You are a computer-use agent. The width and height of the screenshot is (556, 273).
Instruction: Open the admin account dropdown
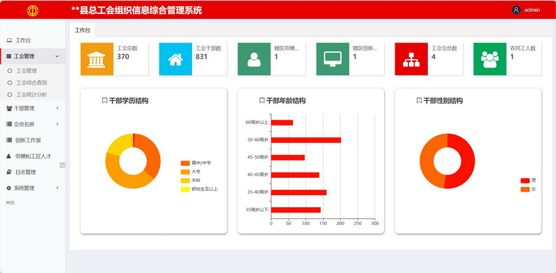pyautogui.click(x=532, y=10)
